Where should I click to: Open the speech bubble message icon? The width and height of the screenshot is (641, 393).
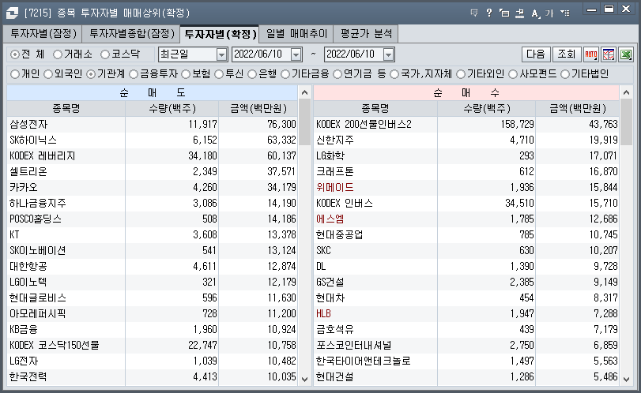click(474, 13)
